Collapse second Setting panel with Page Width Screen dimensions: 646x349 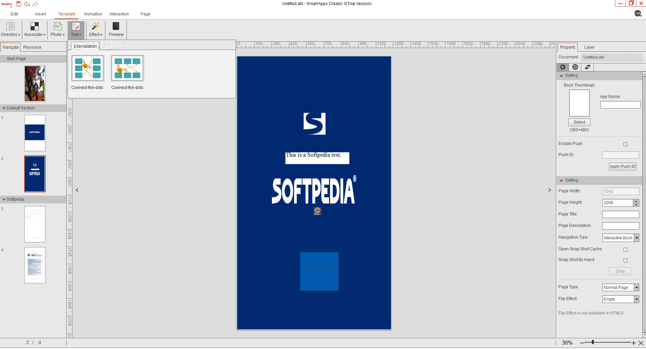coord(561,181)
